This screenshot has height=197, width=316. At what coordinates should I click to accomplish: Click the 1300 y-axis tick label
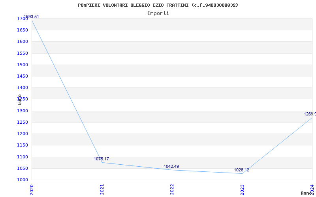23,111
